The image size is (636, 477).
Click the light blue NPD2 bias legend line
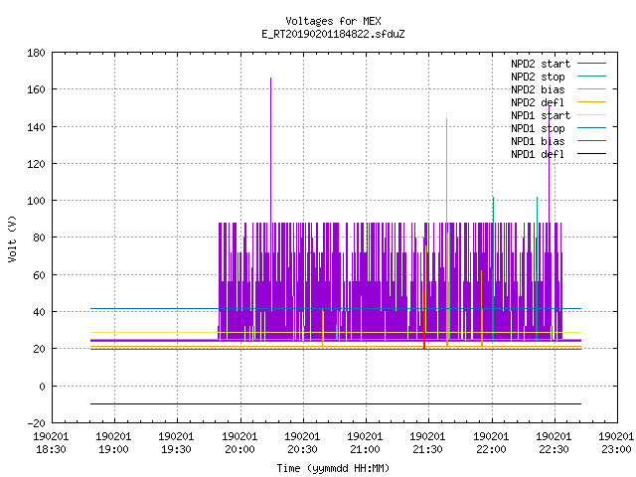tap(591, 89)
